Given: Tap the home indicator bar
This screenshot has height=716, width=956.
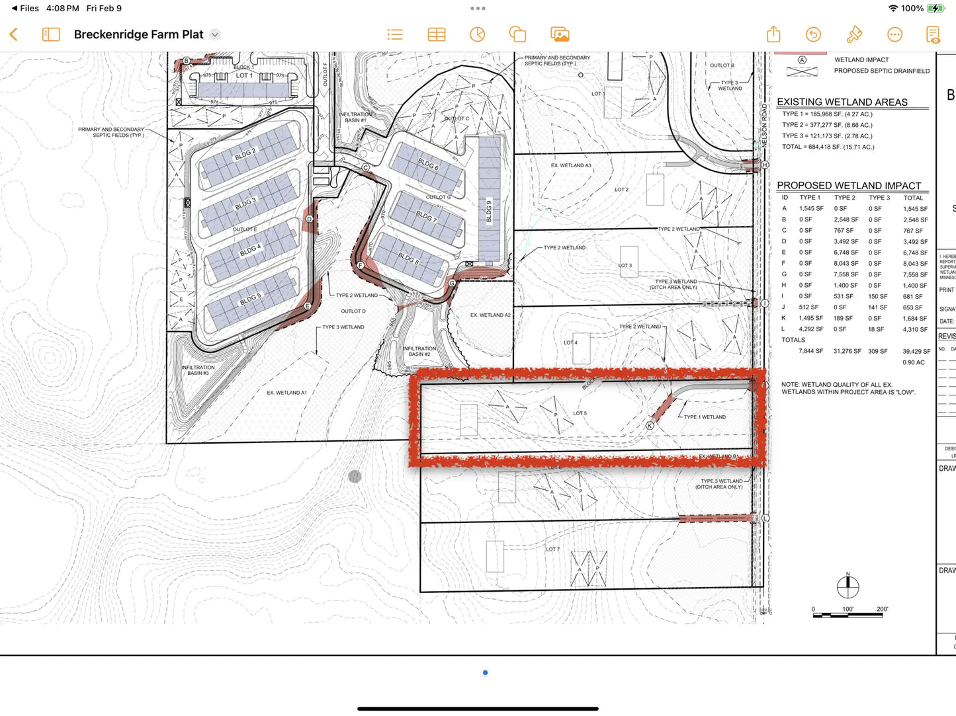Looking at the screenshot, I should tap(478, 709).
